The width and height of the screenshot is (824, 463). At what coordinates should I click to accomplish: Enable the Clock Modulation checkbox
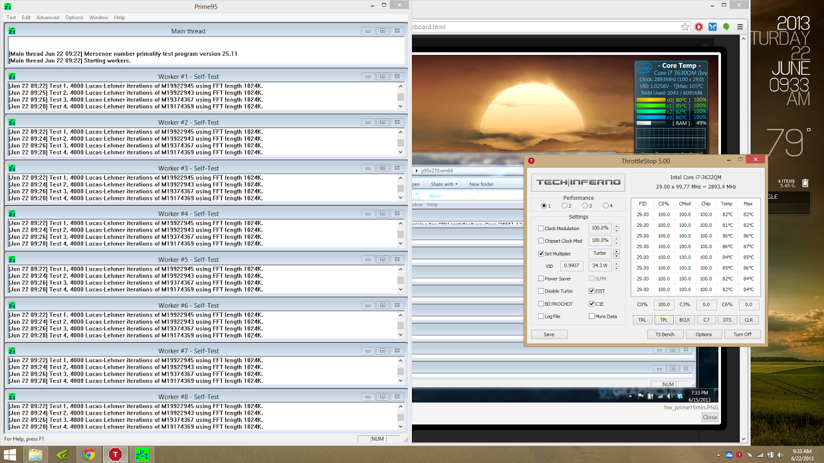[x=541, y=228]
